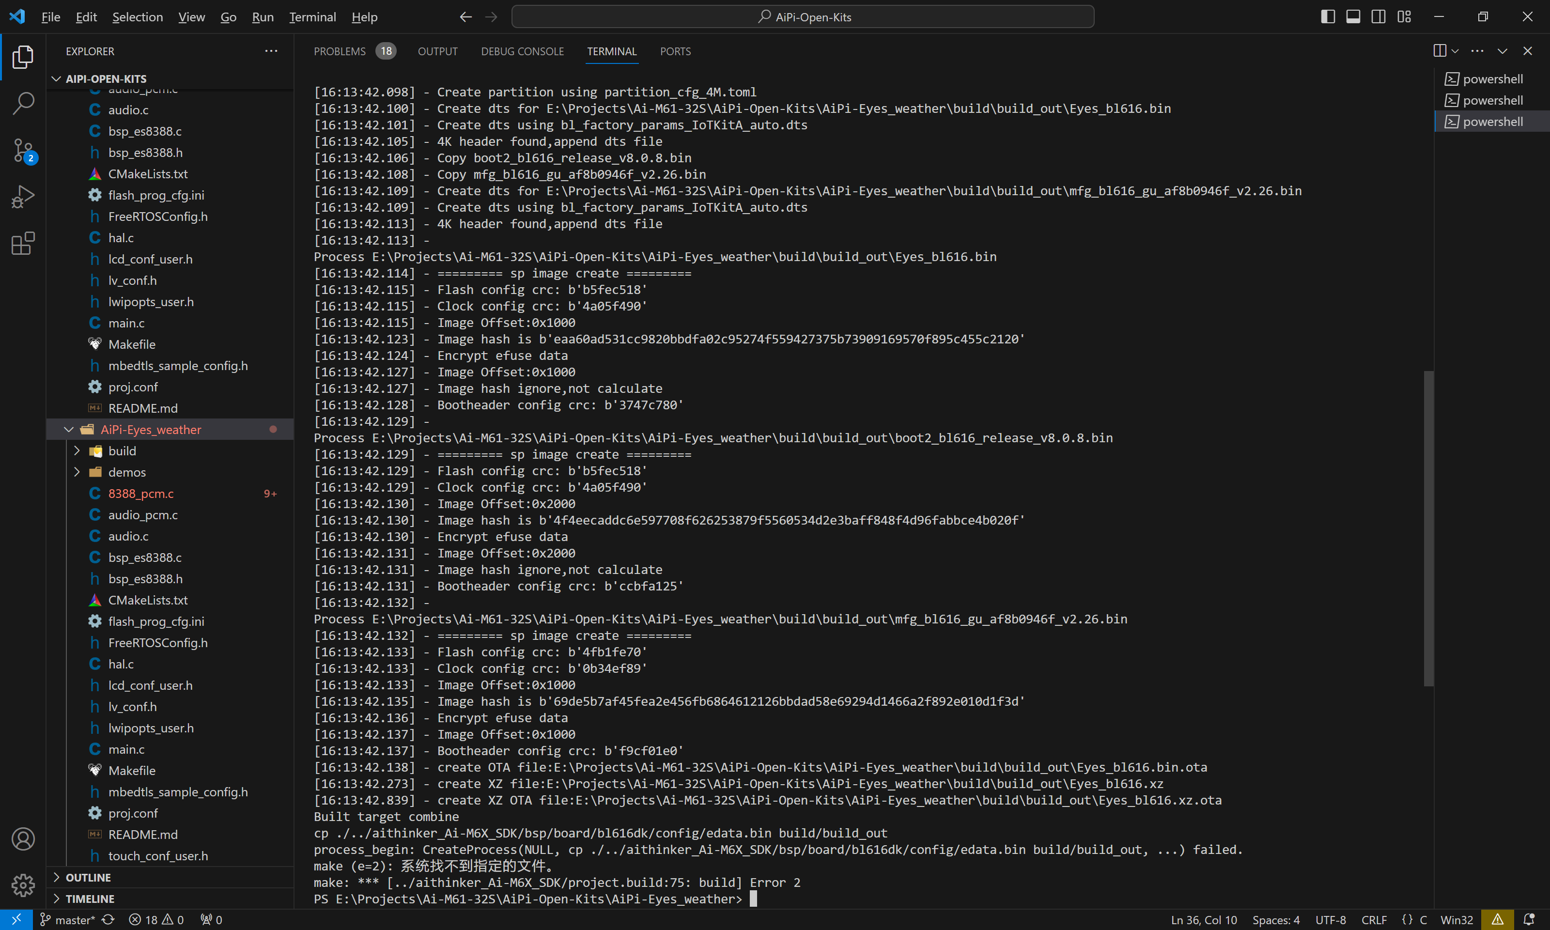
Task: Open the launch profile dropdown arrow
Action: [x=1456, y=51]
